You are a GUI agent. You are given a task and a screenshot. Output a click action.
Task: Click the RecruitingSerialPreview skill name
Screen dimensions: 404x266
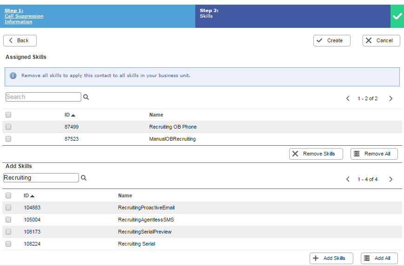pos(145,232)
